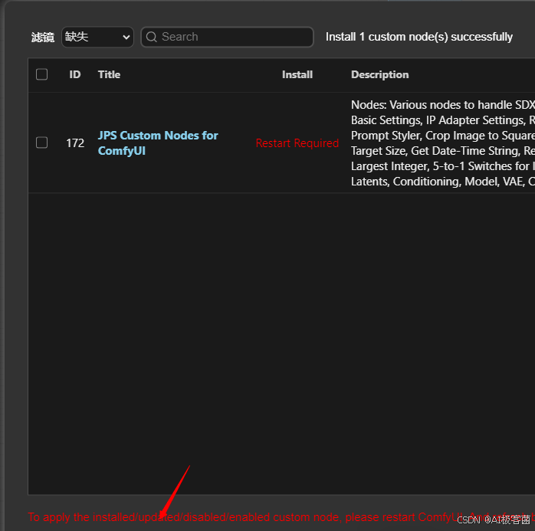
Task: Click the red Restart Required status text
Action: [297, 143]
